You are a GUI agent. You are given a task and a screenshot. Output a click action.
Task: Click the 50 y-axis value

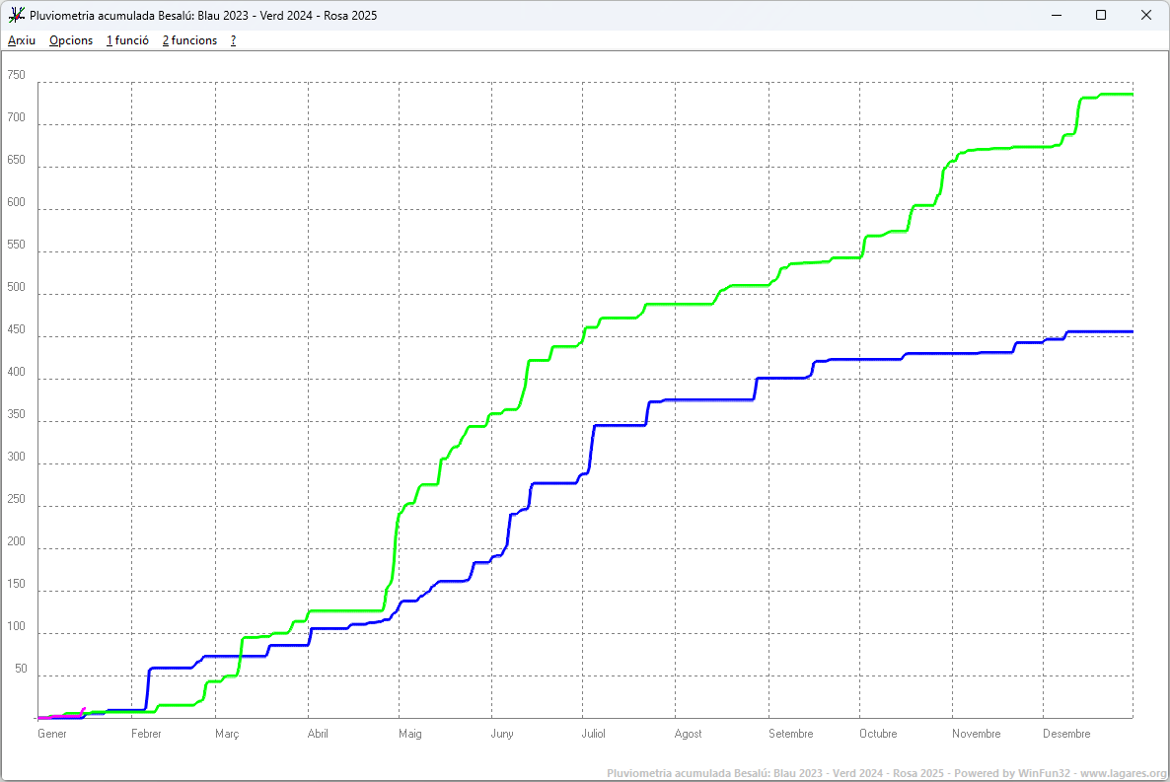pos(21,670)
